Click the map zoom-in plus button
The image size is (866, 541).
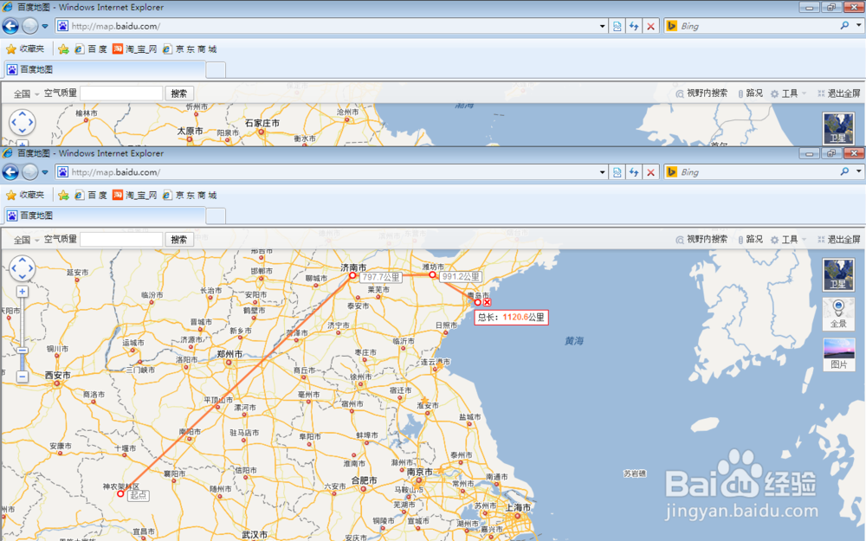23,292
